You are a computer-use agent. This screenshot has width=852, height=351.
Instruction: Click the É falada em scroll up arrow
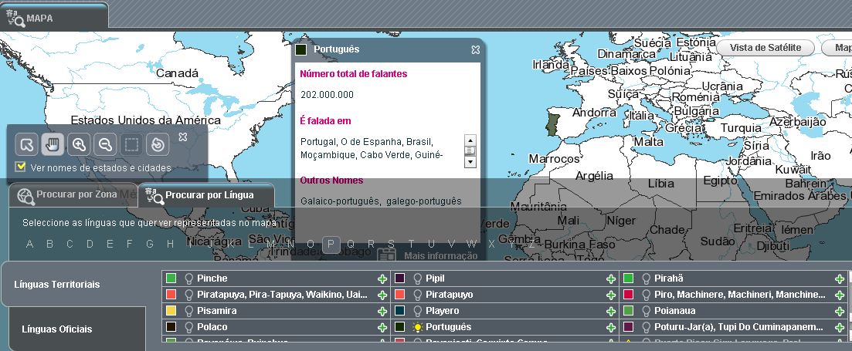tap(470, 140)
